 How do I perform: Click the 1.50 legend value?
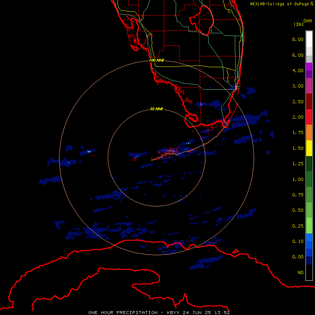pyautogui.click(x=298, y=148)
